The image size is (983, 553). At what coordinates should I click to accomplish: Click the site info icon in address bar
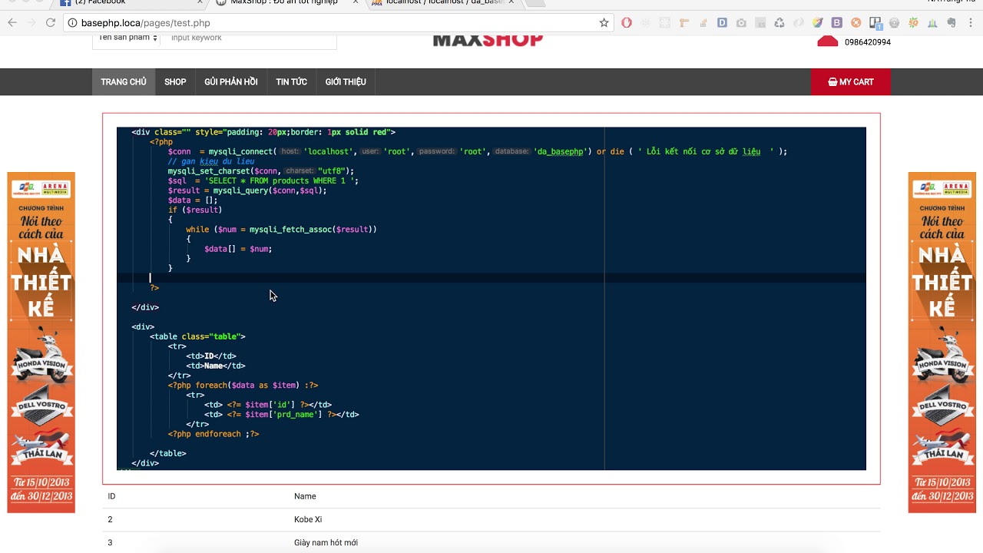tap(73, 23)
